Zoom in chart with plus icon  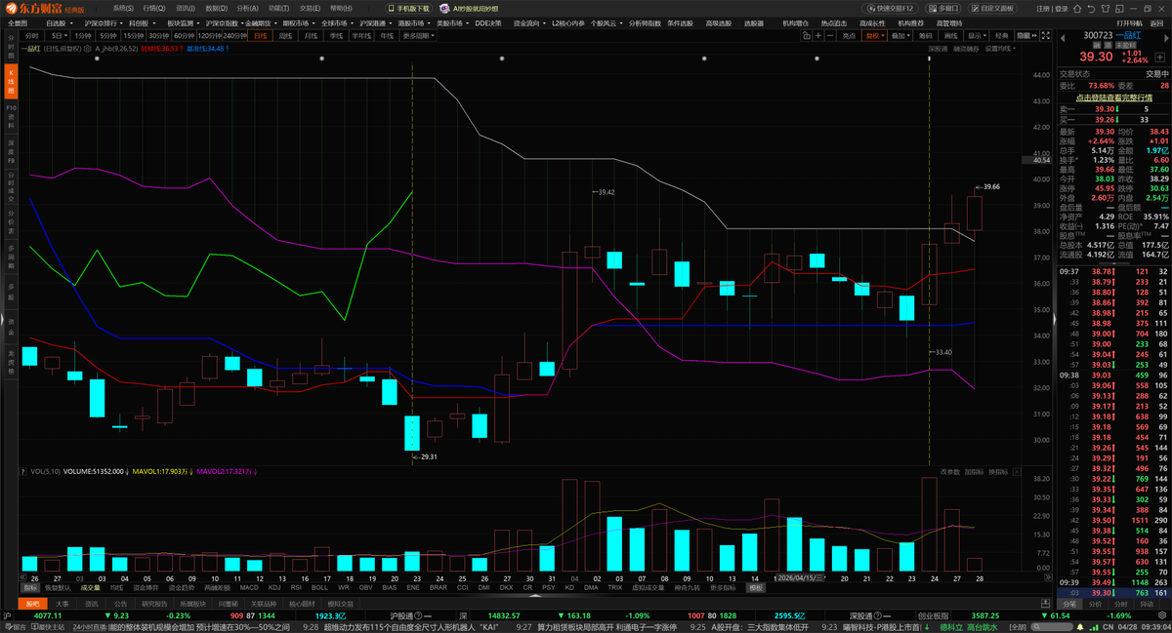click(818, 35)
